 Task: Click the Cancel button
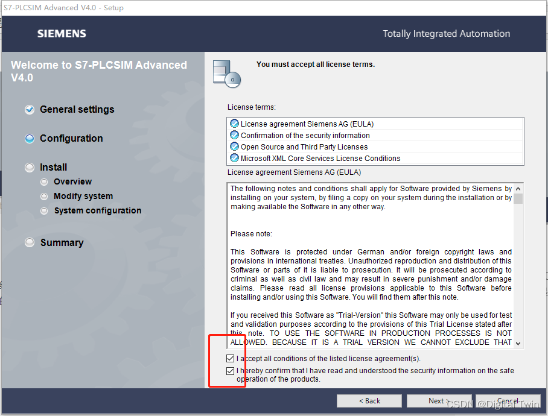coord(508,401)
